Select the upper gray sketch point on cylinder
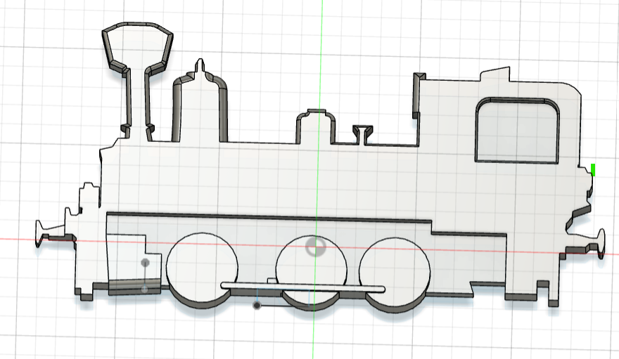 coord(146,263)
